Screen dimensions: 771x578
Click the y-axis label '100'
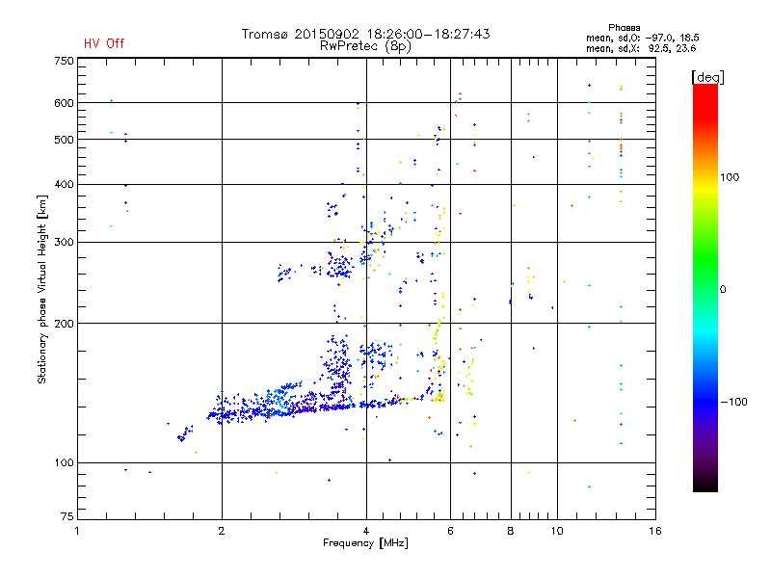64,463
